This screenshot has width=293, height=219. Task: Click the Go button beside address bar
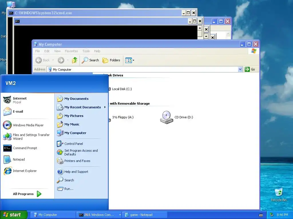[x=250, y=69]
